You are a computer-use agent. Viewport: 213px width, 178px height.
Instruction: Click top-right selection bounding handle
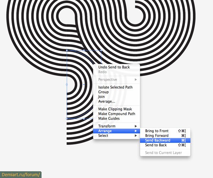tap(101, 50)
